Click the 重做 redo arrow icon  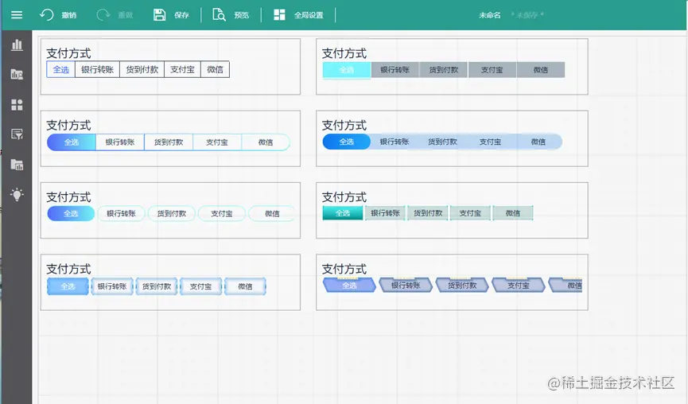tap(103, 15)
